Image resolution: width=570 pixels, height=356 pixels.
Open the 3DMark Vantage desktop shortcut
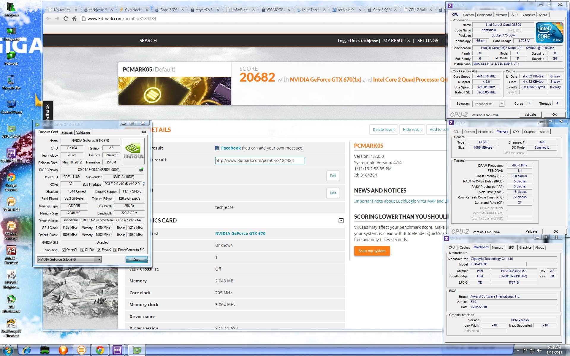11,231
